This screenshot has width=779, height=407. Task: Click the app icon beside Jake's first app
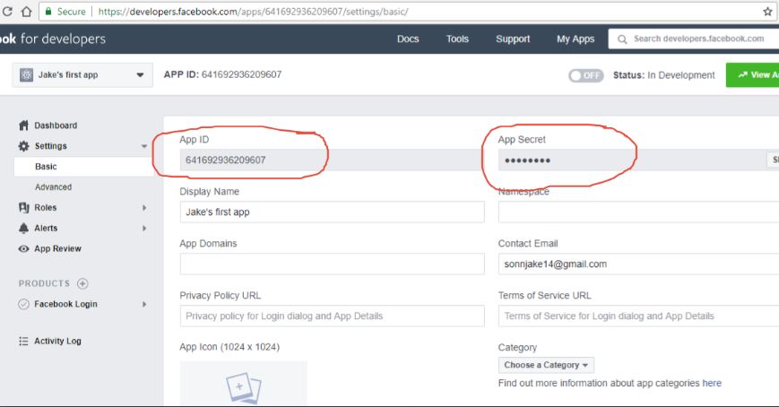(26, 75)
